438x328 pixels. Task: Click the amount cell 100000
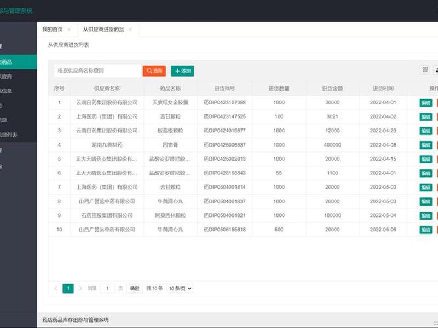(x=332, y=215)
